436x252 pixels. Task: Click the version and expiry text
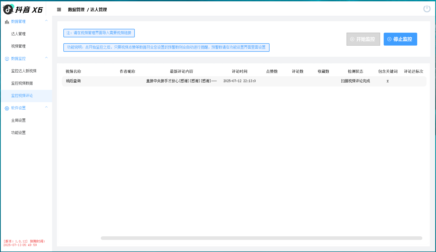click(x=24, y=243)
